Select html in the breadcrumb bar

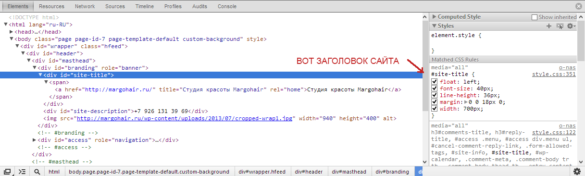[54, 171]
